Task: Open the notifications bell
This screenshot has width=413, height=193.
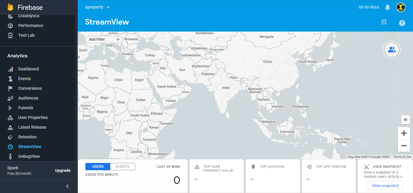Action: (387, 7)
